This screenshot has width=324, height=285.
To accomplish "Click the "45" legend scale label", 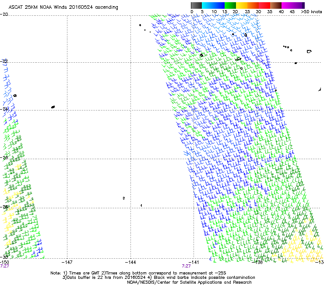I will click(292, 12).
